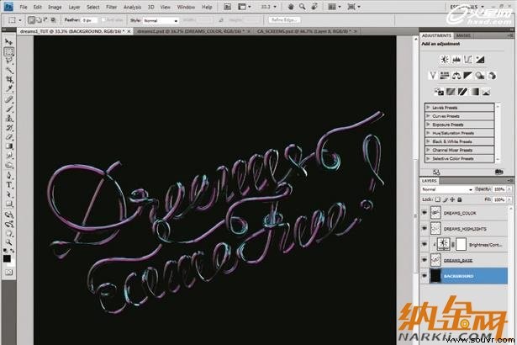517x345 pixels.
Task: Add a Channel Mixer adjustment
Action: [492, 76]
